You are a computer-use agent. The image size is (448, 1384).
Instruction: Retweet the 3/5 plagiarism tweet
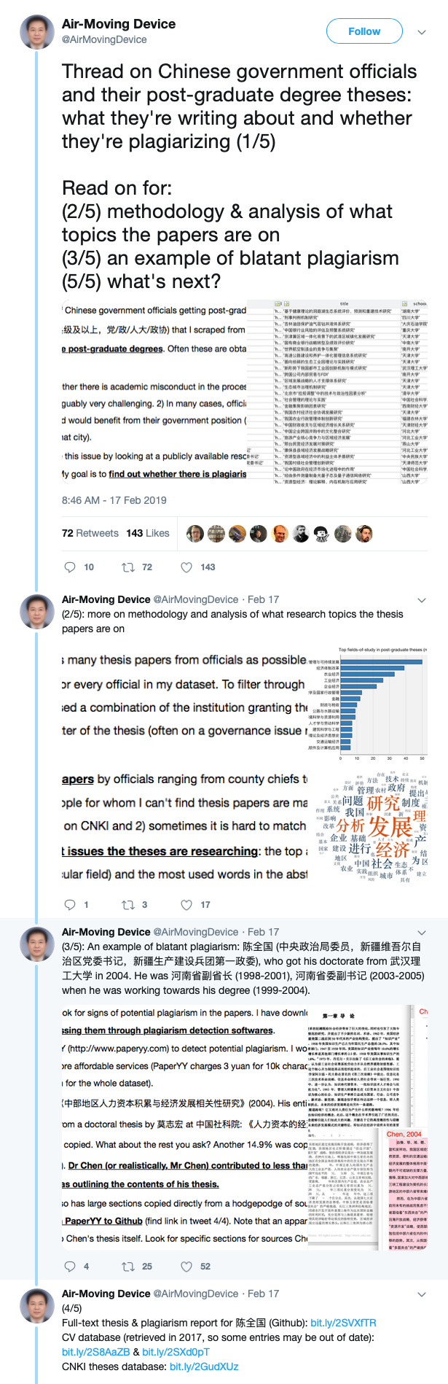tap(128, 1267)
